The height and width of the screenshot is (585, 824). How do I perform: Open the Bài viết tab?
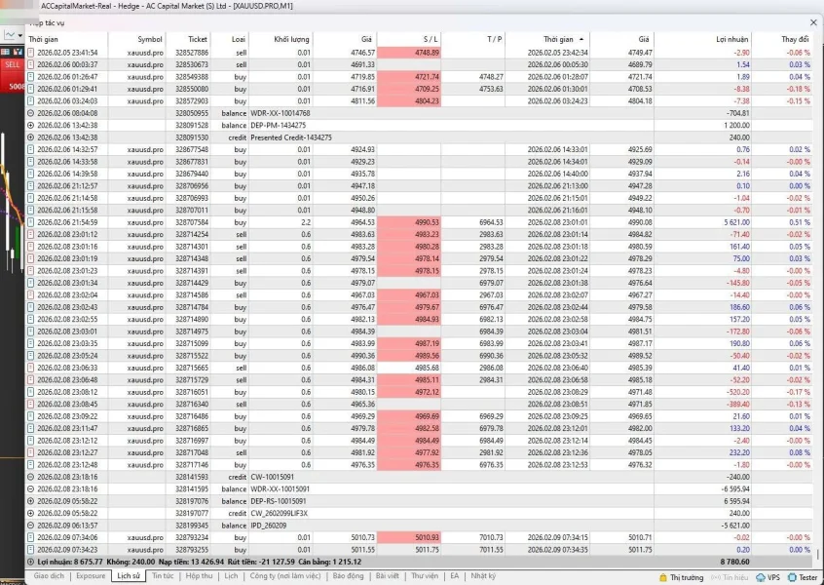[388, 576]
